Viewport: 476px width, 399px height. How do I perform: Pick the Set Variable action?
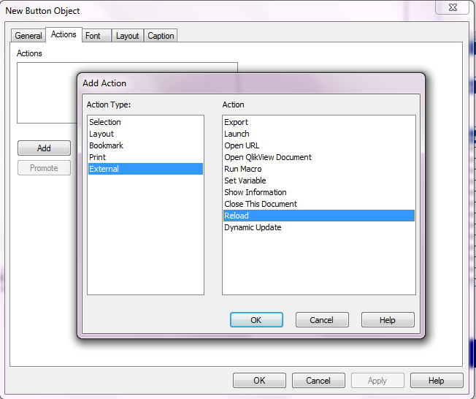click(319, 180)
